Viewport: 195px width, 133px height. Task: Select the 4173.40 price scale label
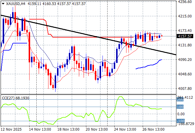pyautogui.click(x=185, y=30)
